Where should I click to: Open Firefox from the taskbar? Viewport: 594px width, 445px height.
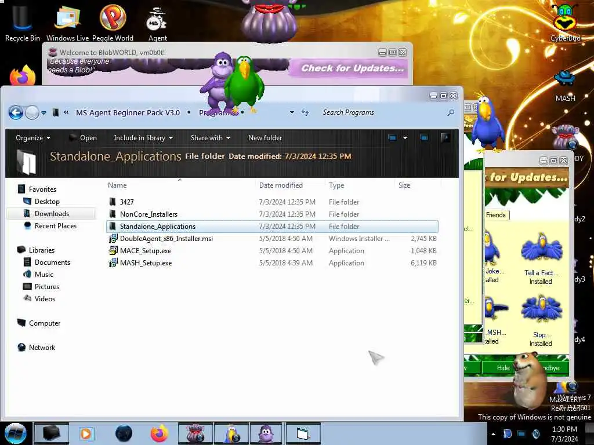[x=160, y=433]
